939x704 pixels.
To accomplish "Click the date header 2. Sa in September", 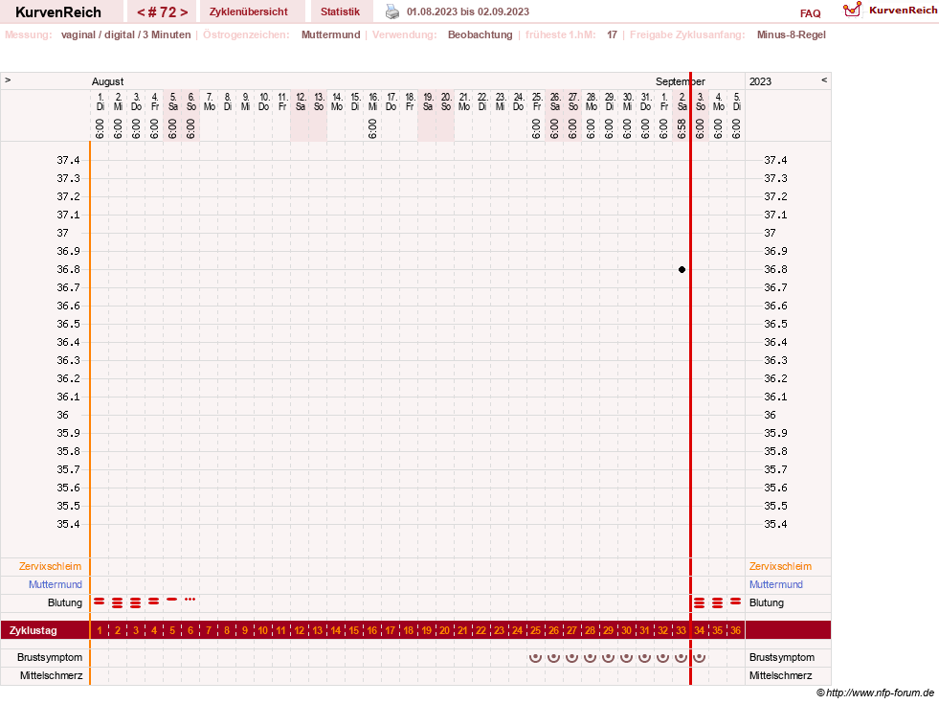I will pyautogui.click(x=682, y=102).
